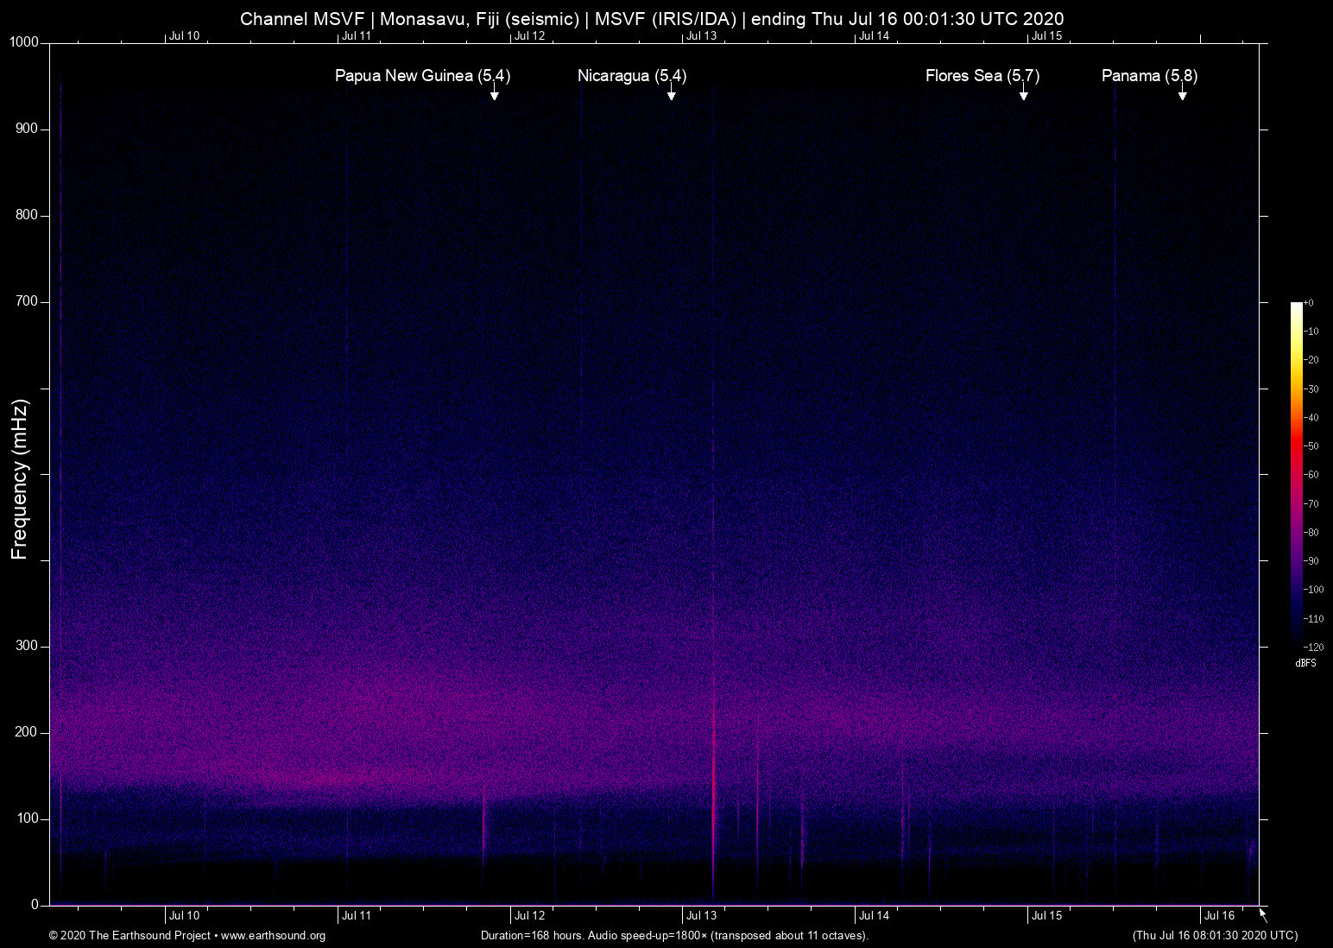
Task: Click the Flores Sea (5.7) earthquake arrow
Action: pyautogui.click(x=1025, y=95)
